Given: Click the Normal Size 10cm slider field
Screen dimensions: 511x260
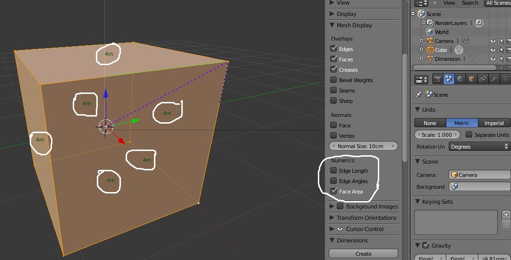Looking at the screenshot, I should tap(363, 146).
